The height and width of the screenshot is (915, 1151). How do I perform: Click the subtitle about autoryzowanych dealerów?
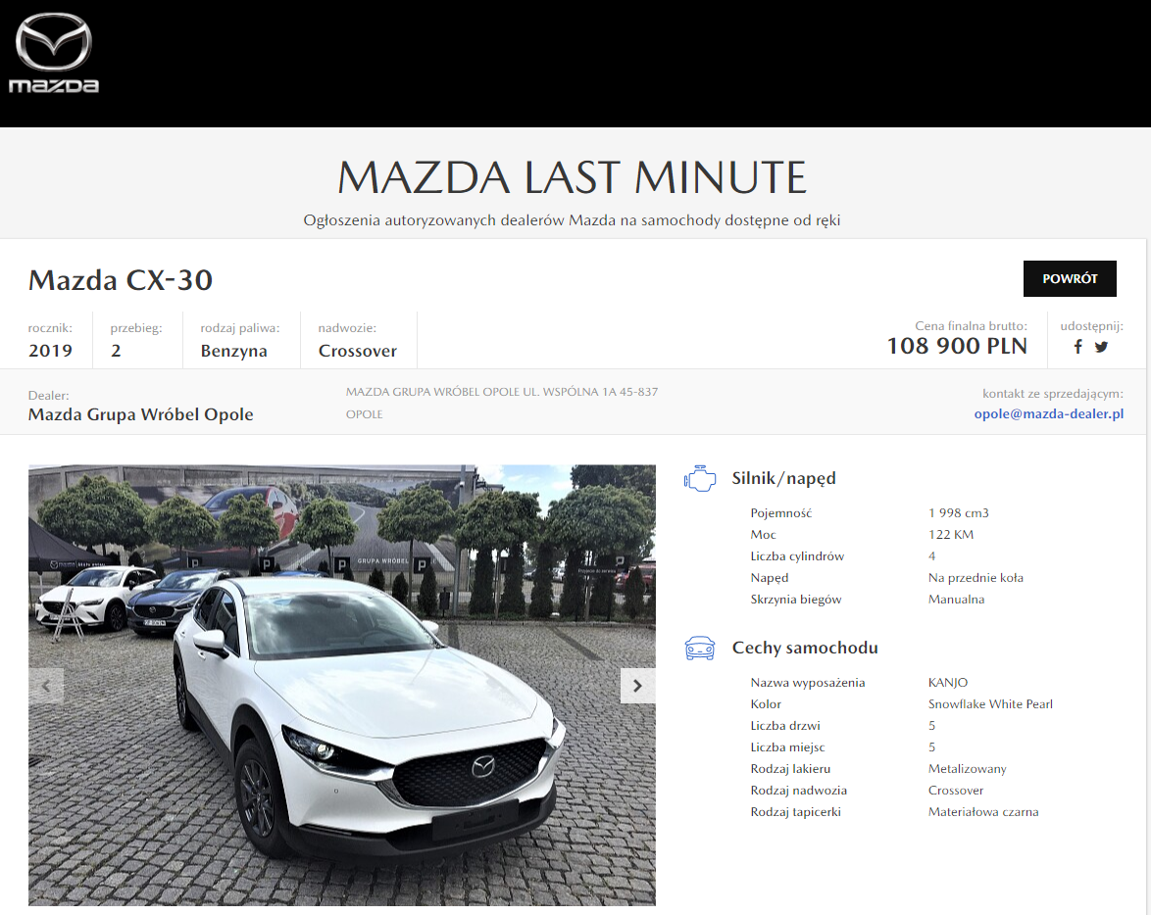click(572, 220)
